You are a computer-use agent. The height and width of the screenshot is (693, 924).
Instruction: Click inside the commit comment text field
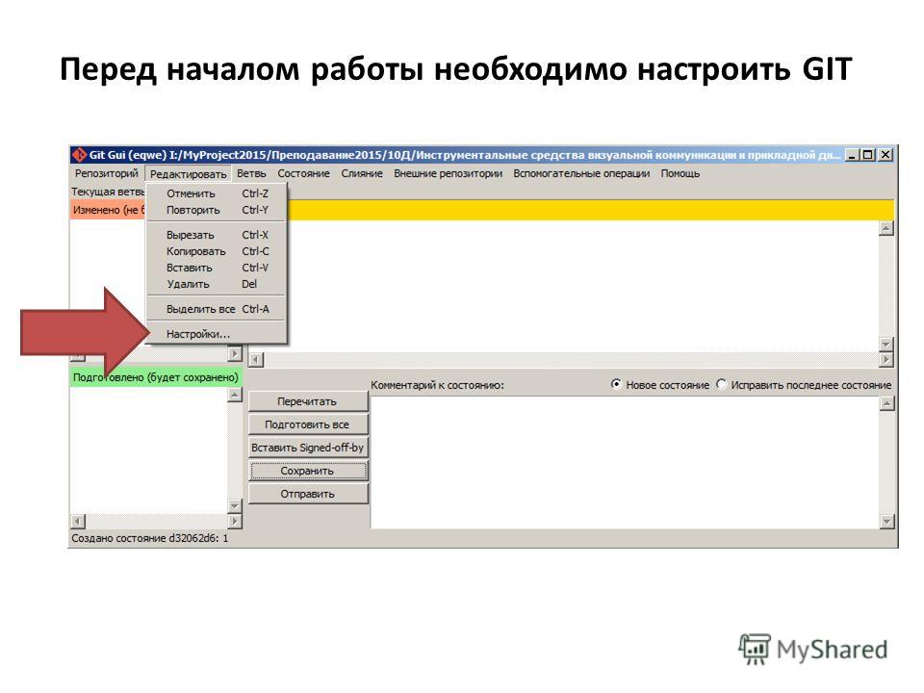(625, 462)
